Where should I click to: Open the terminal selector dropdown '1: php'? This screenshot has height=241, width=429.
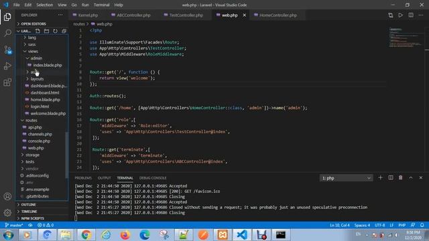(346, 178)
